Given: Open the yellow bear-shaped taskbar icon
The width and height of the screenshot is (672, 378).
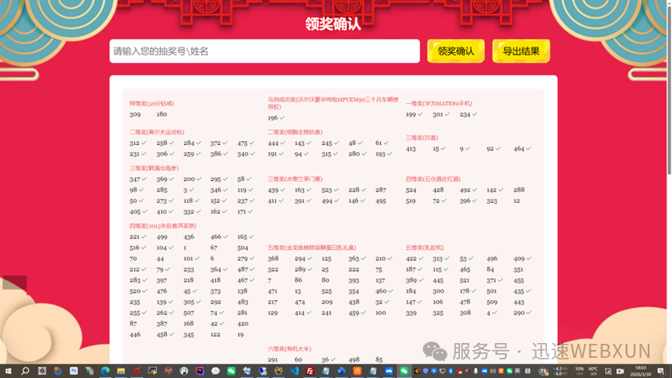Looking at the screenshot, I should [279, 371].
